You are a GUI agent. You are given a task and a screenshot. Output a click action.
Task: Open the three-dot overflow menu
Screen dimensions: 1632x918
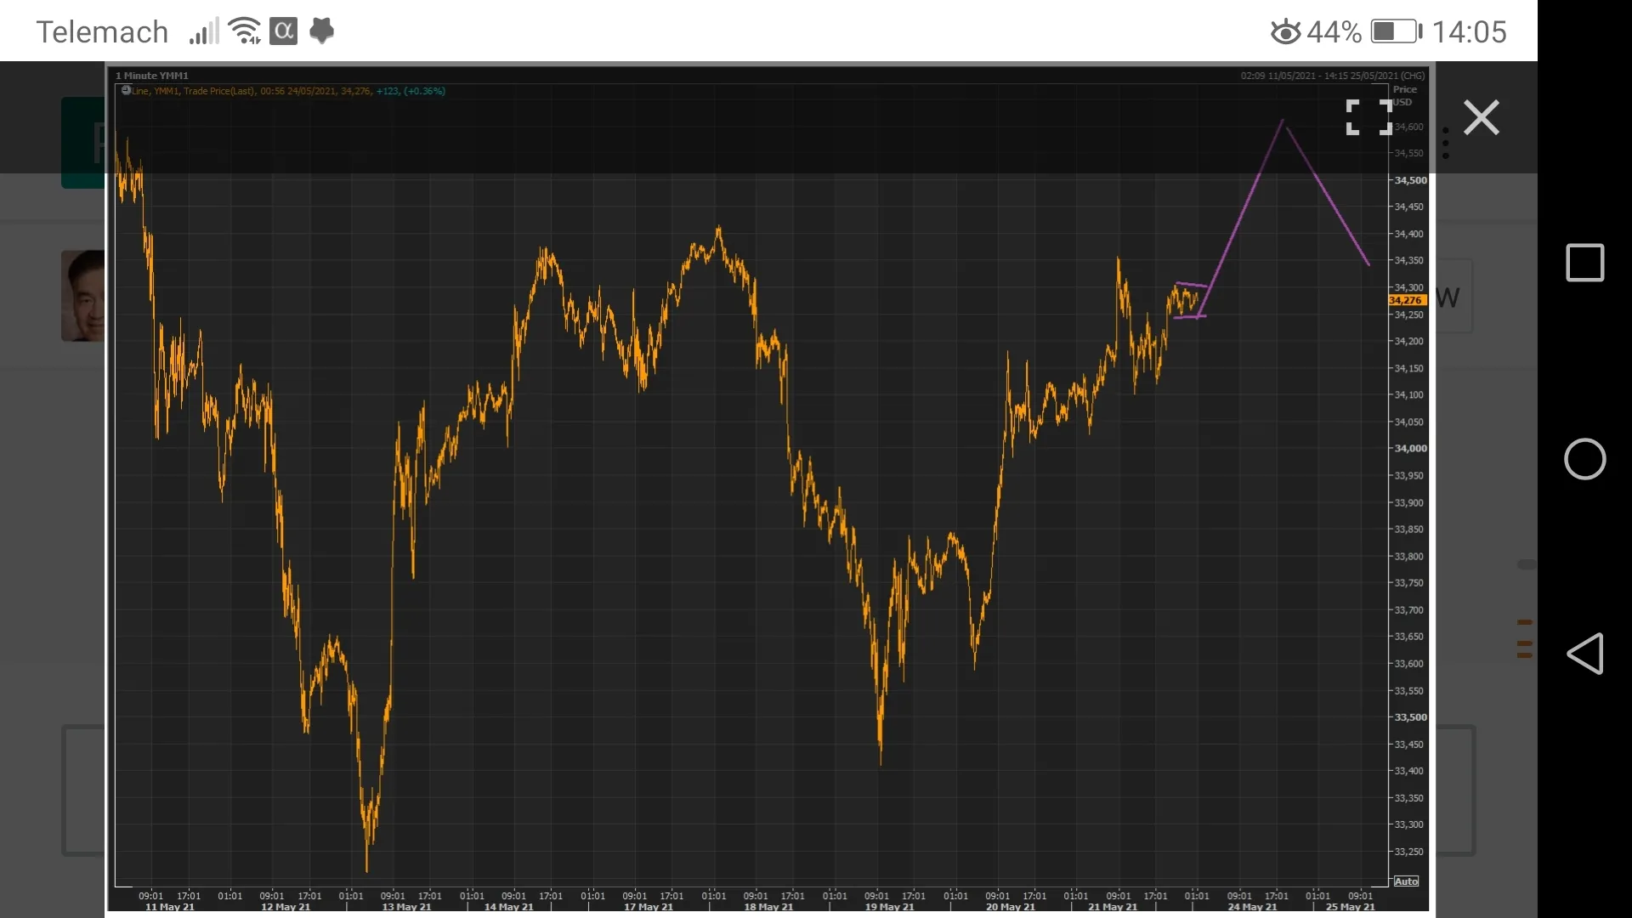pyautogui.click(x=1445, y=143)
